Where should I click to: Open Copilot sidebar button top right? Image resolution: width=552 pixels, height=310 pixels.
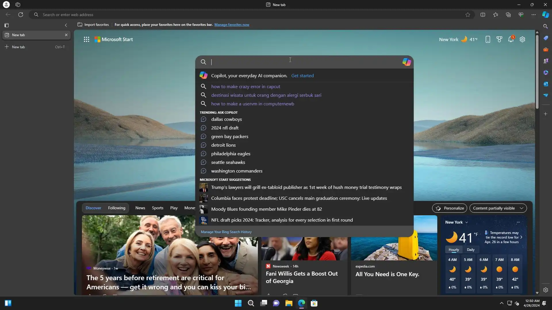coord(545,15)
